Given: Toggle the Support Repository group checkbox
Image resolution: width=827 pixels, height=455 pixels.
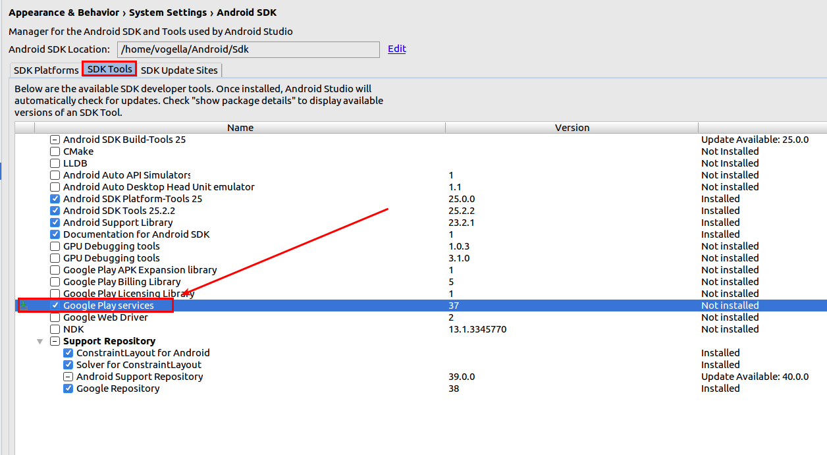Looking at the screenshot, I should point(55,341).
